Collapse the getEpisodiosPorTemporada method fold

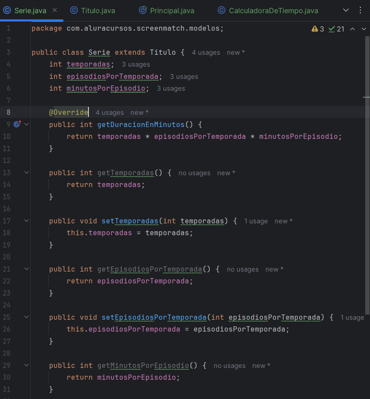pos(26,269)
